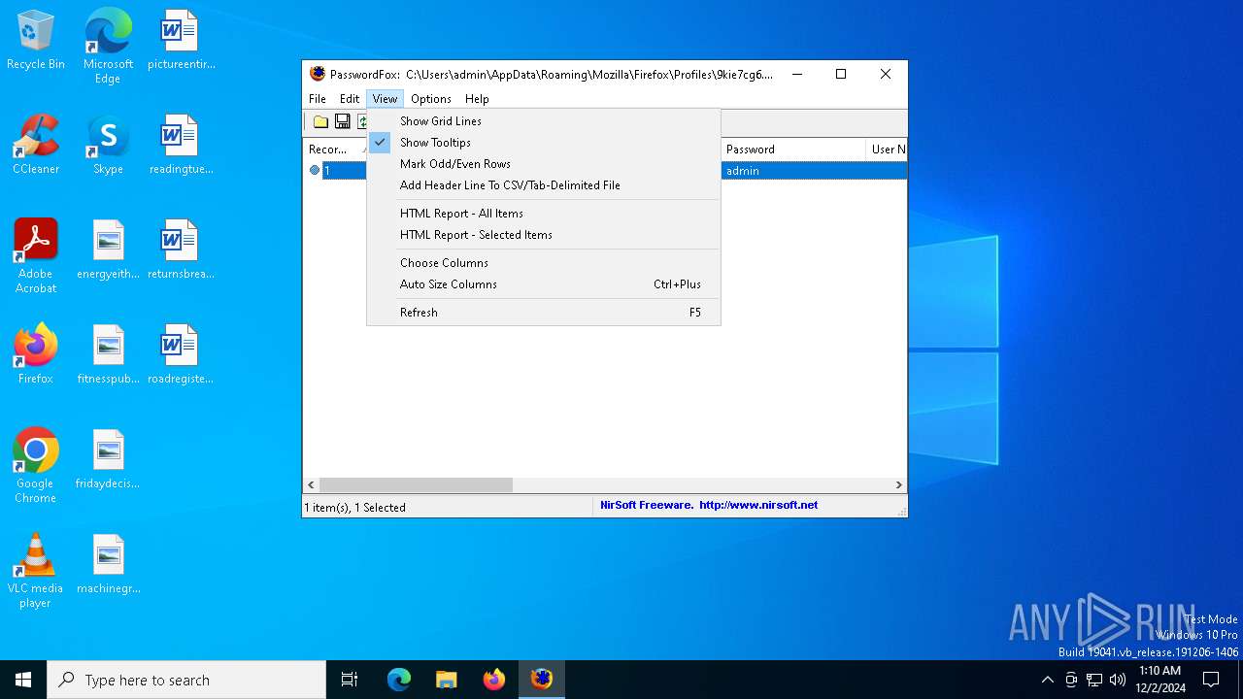Select Refresh from the View menu
Screen dimensions: 1243x699
[x=544, y=313]
